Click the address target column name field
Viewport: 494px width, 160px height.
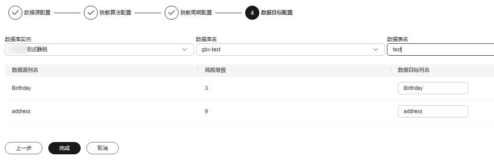(x=433, y=111)
